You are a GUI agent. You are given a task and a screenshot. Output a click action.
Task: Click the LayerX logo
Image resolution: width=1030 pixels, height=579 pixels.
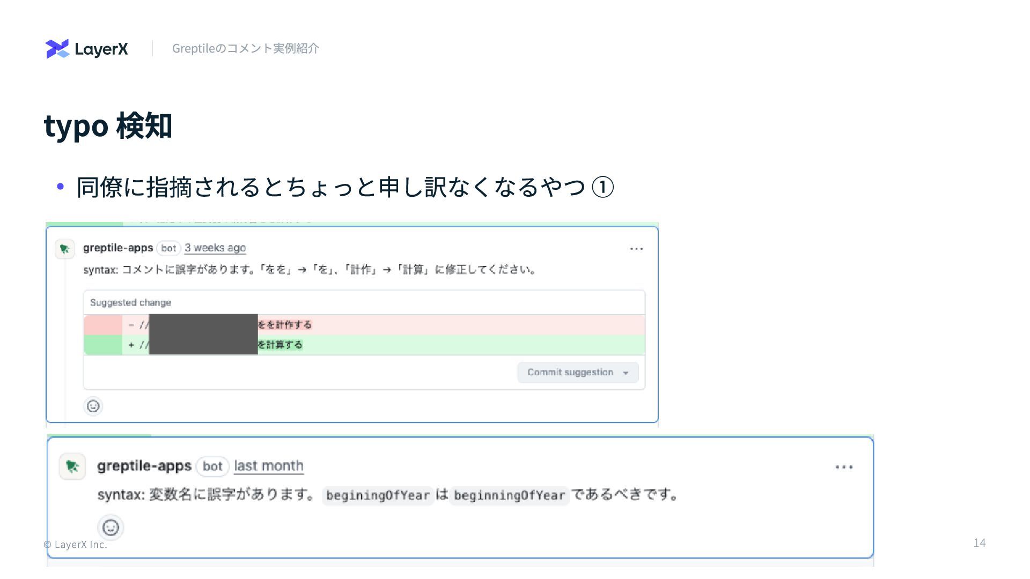pyautogui.click(x=87, y=49)
